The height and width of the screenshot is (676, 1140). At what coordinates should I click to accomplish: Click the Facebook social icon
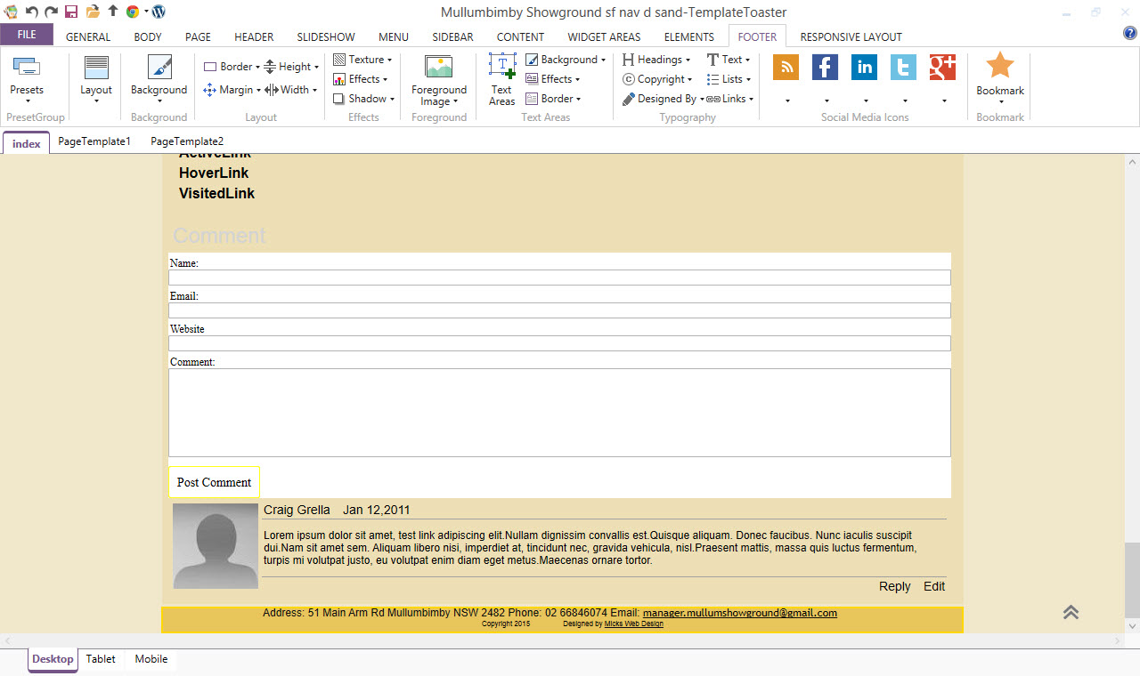click(825, 68)
